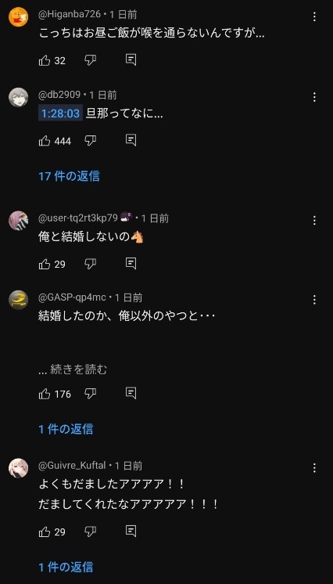Dislike the comment by @db2909

coord(91,141)
